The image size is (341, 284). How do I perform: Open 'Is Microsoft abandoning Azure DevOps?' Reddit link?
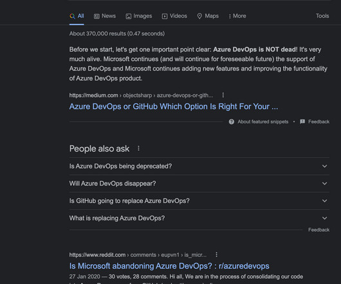click(169, 266)
